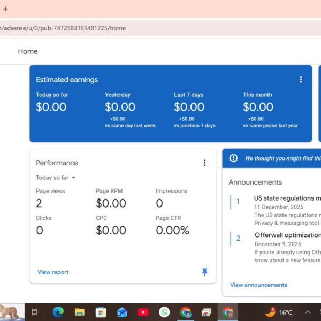
Task: Open File Explorer in taskbar
Action: (x=80, y=312)
